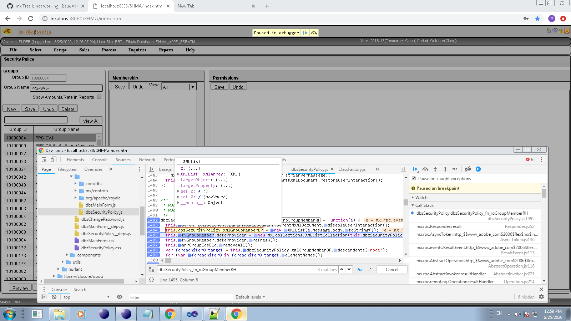Open the pretty-print braces icon
571x321 pixels.
(x=151, y=280)
